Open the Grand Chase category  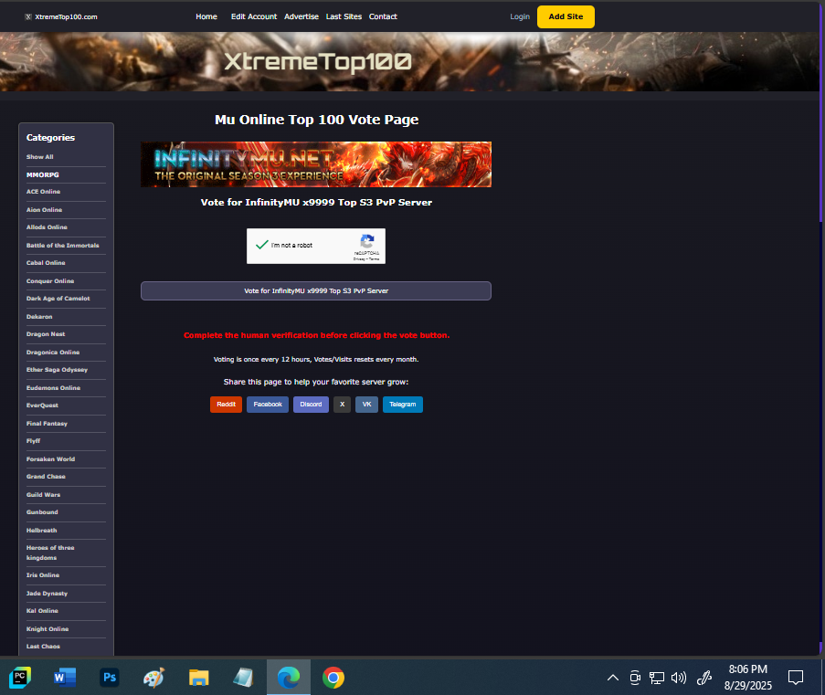(x=46, y=477)
